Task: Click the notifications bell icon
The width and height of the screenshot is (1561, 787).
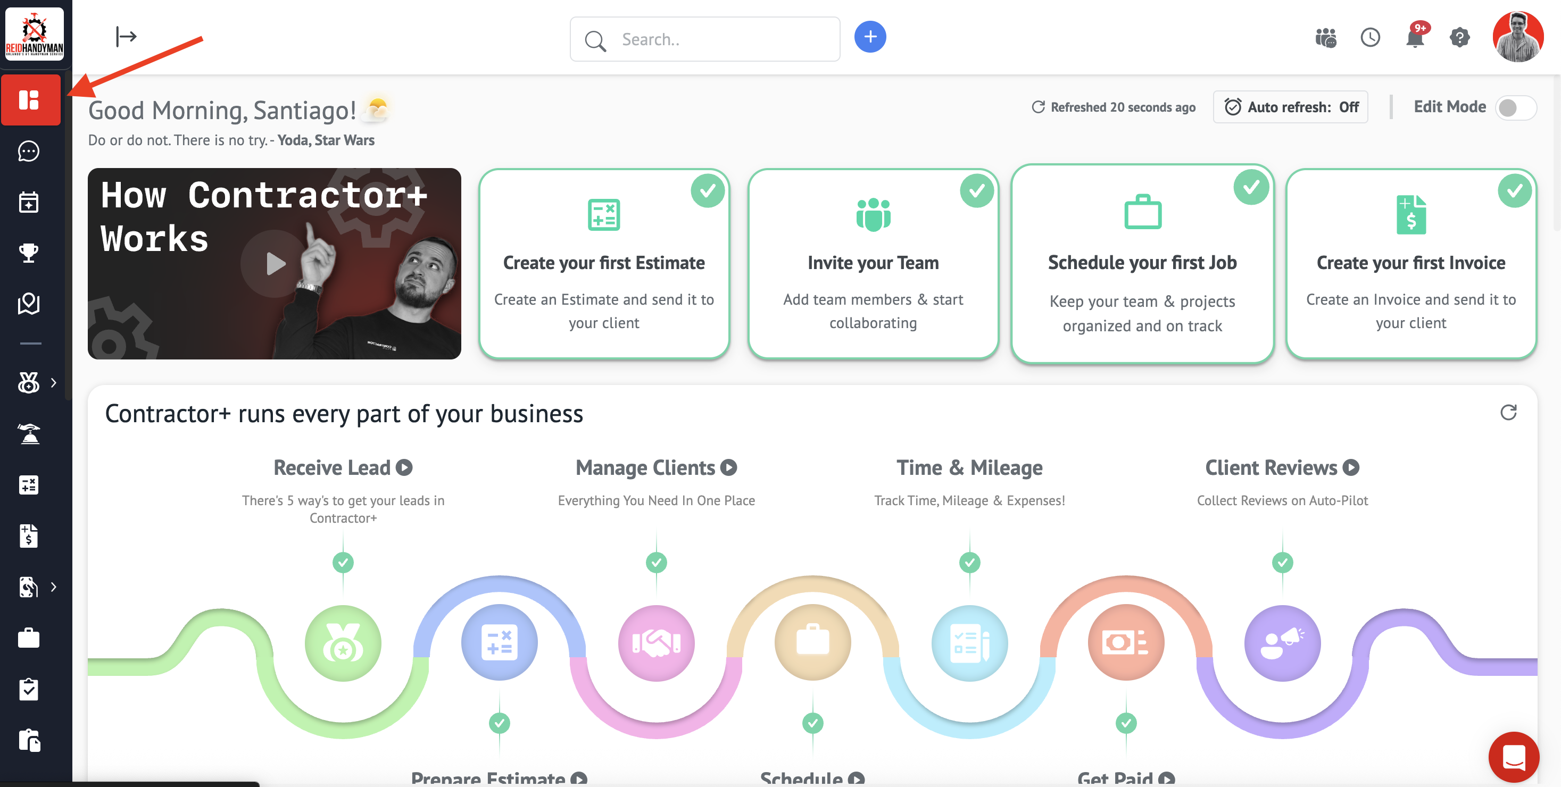Action: click(1414, 38)
